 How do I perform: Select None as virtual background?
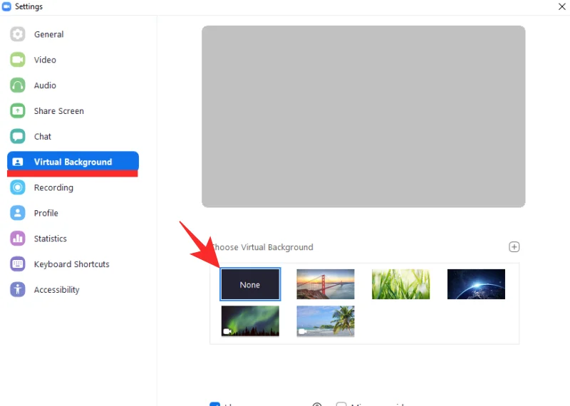click(x=250, y=284)
